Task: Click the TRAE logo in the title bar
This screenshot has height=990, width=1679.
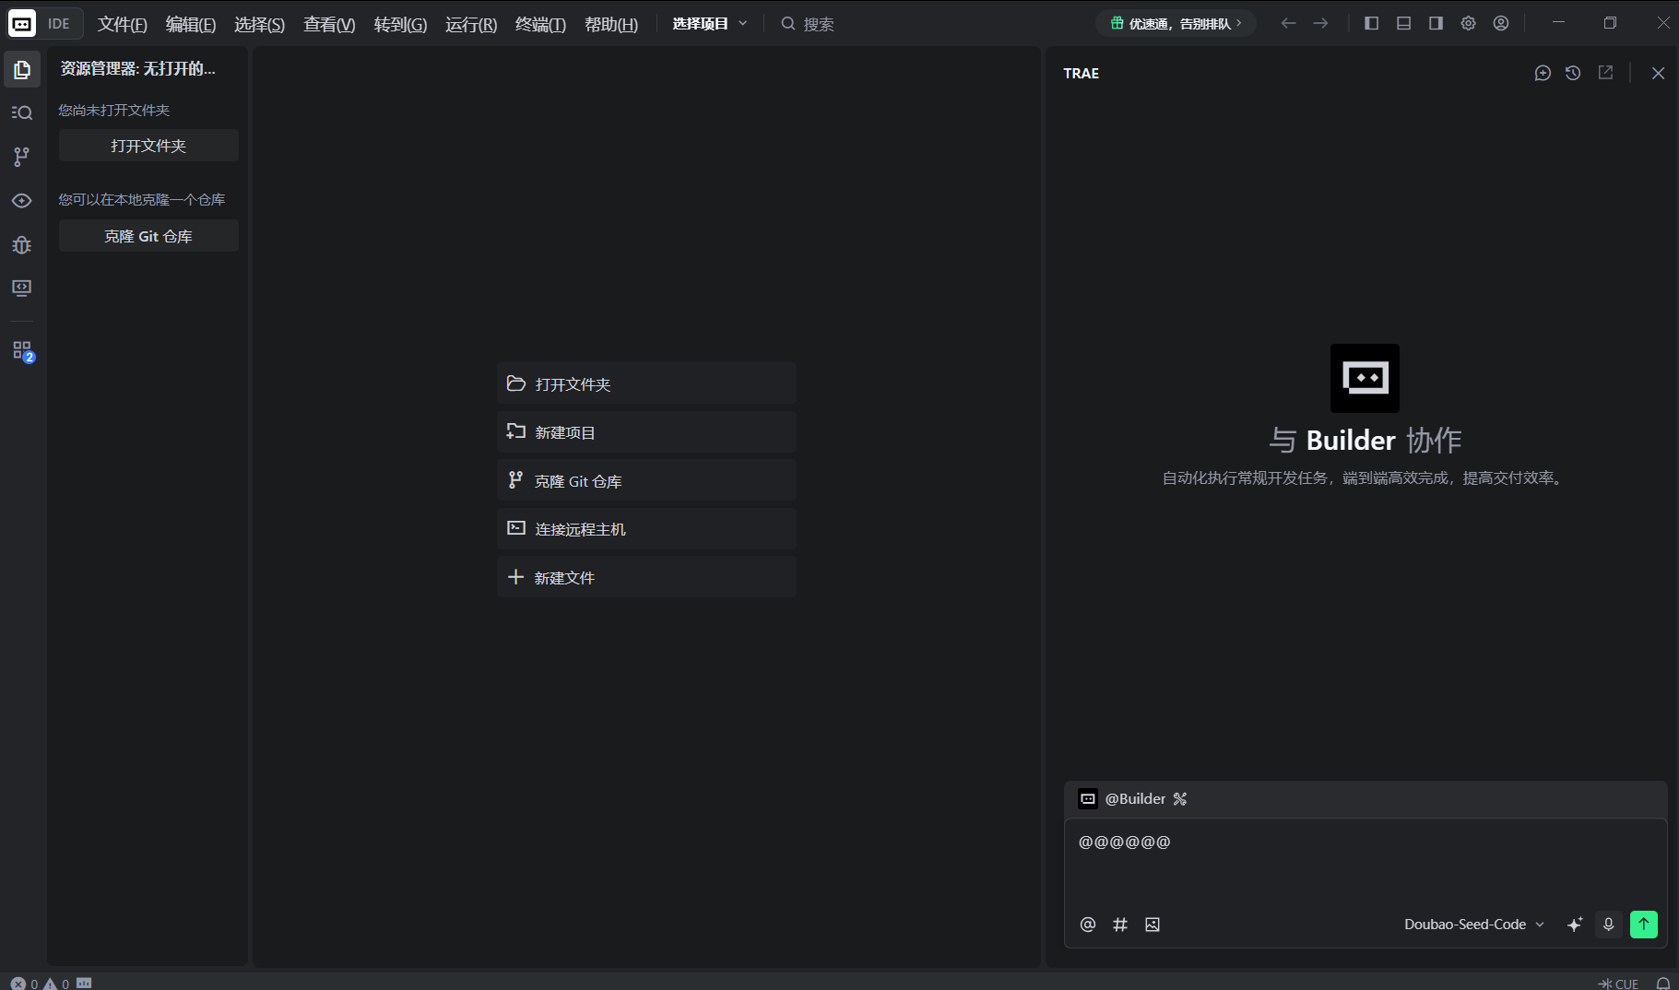Action: coord(21,23)
